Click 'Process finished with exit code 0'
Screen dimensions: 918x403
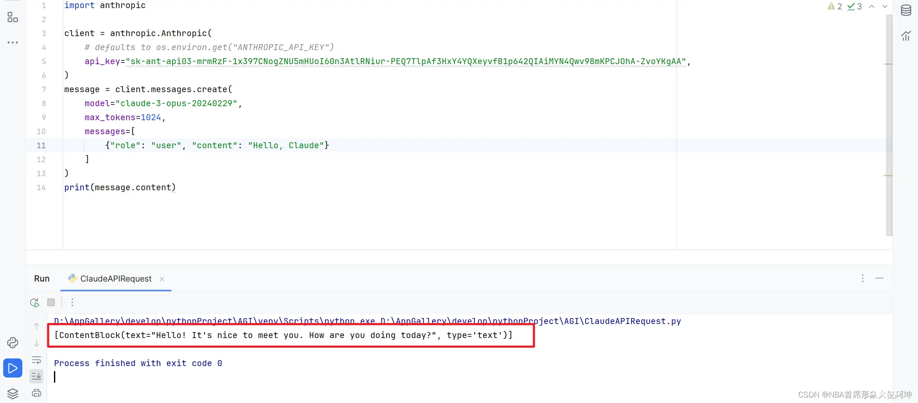[138, 363]
